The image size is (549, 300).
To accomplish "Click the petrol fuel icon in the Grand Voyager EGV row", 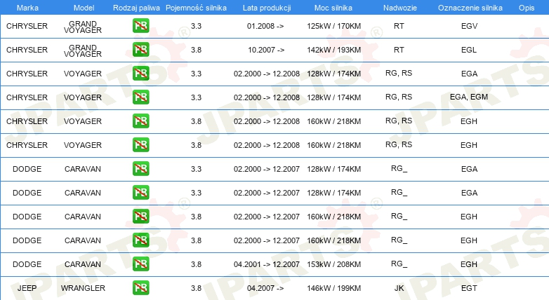I will click(x=140, y=26).
